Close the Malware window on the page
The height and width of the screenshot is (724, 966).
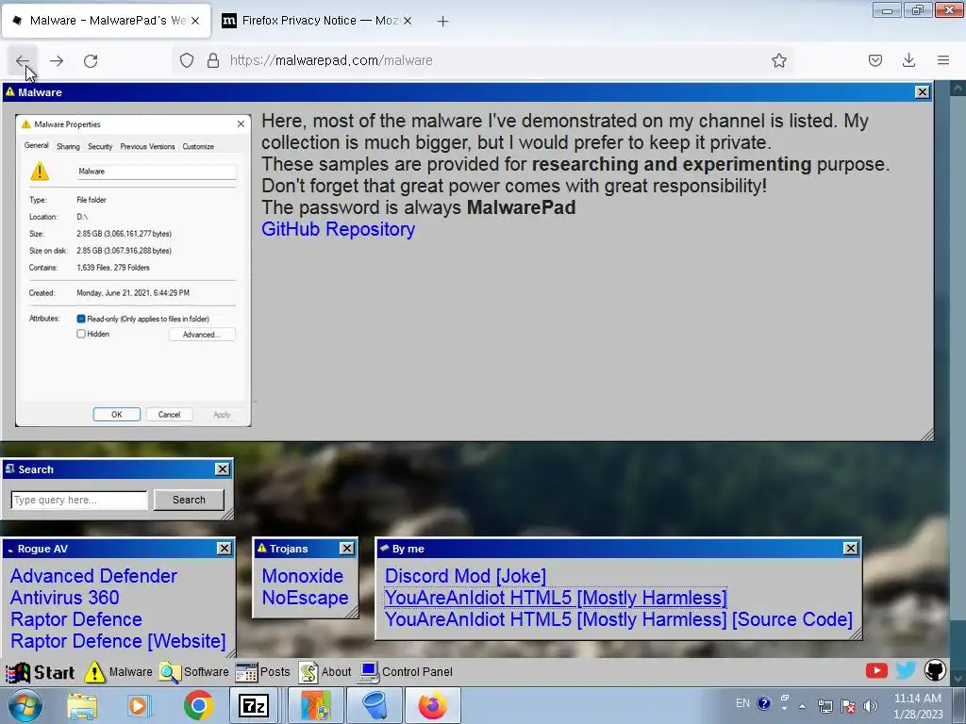[922, 91]
